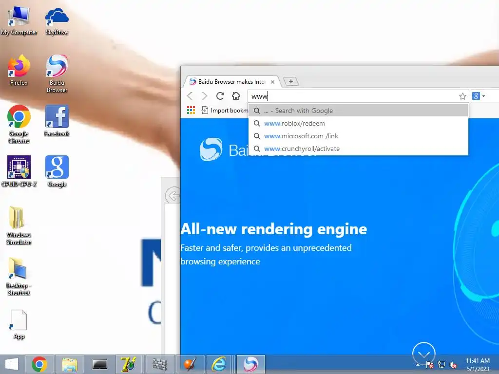Bookmark page with star icon
Image resolution: width=499 pixels, height=374 pixels.
coord(462,96)
